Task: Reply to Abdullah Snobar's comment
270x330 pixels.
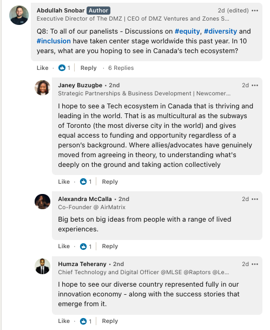Action: tap(88, 68)
